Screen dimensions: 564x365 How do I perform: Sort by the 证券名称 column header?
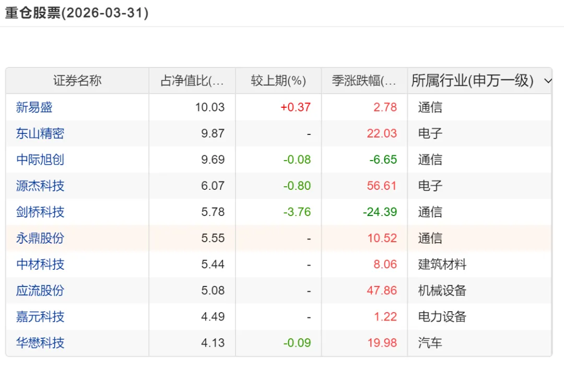tap(77, 81)
